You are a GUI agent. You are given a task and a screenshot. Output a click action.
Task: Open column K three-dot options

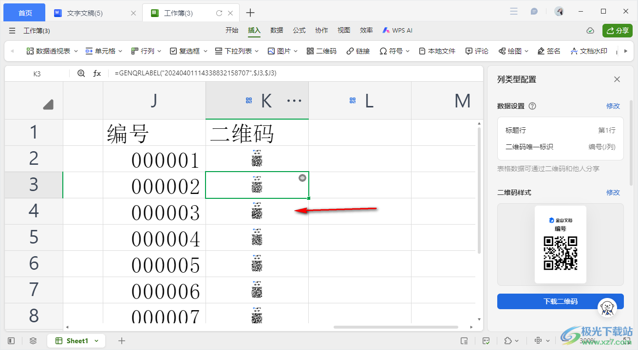(294, 101)
